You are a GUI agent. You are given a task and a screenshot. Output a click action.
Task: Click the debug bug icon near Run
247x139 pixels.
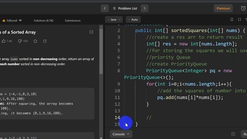[x=233, y=134]
